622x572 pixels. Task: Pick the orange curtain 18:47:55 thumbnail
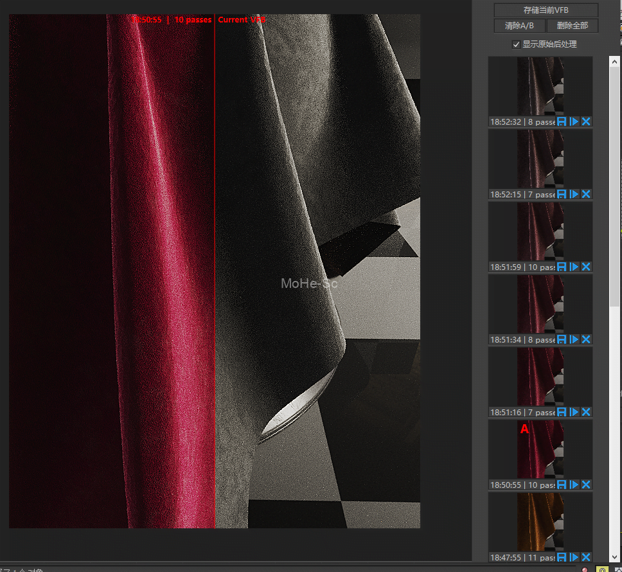pos(540,522)
